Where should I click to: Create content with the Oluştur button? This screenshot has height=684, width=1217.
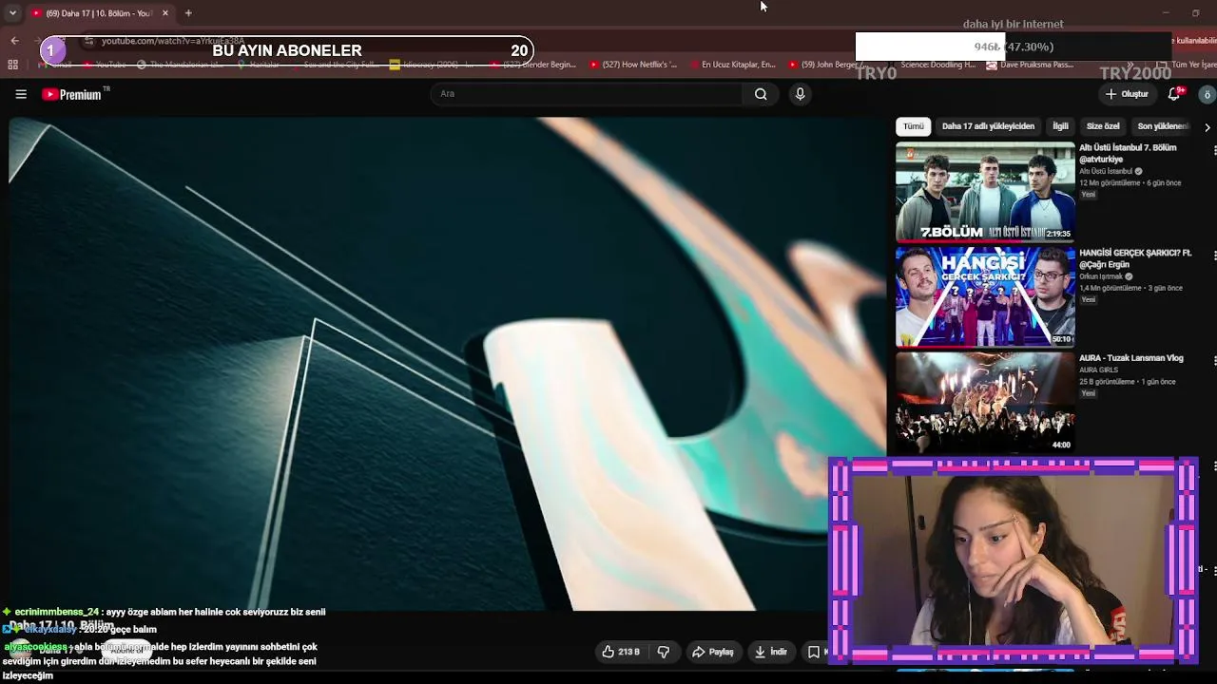tap(1127, 94)
